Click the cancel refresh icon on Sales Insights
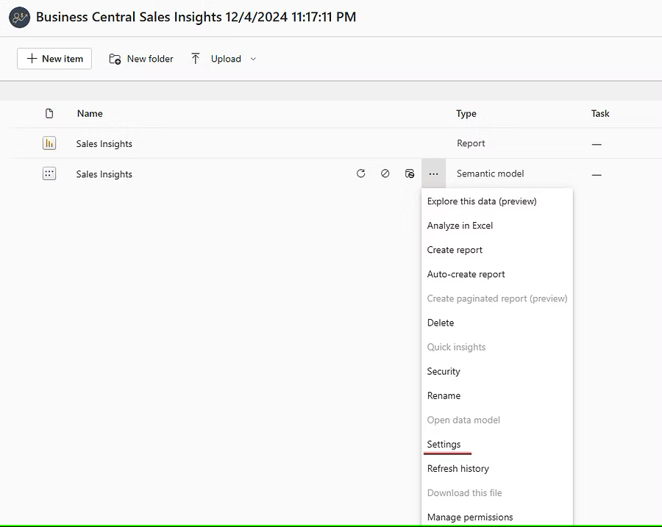This screenshot has width=662, height=527. pyautogui.click(x=385, y=173)
